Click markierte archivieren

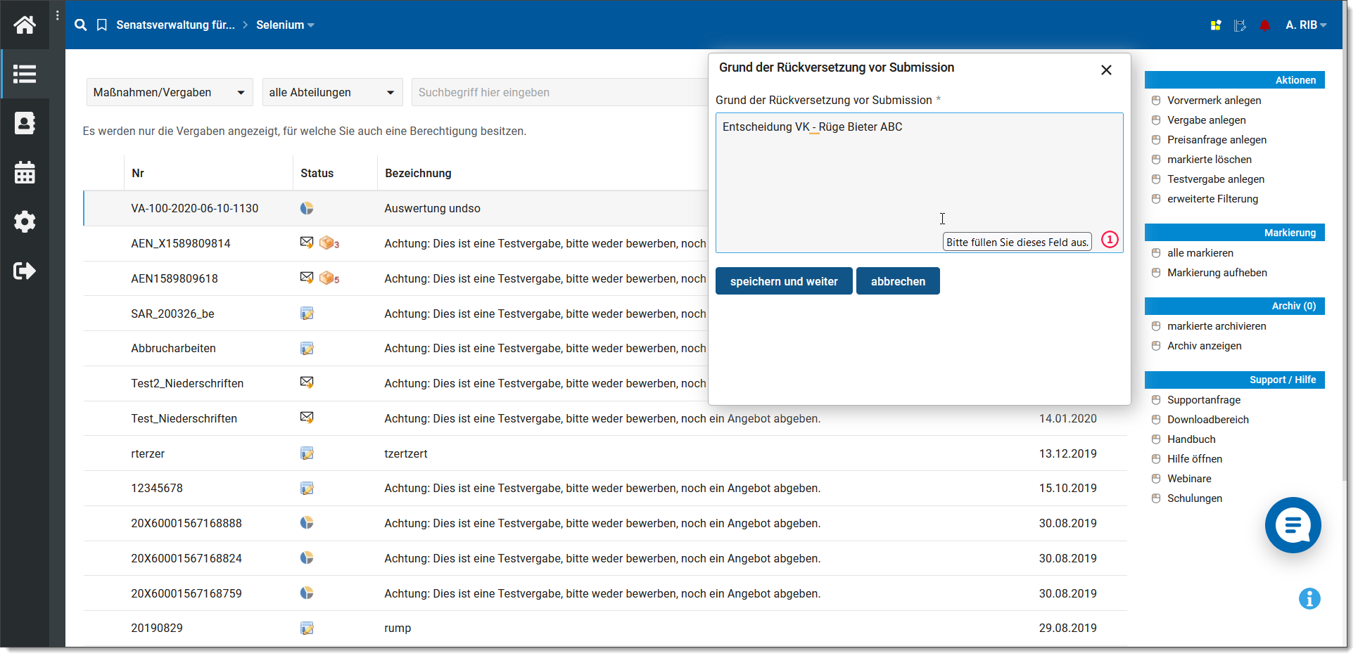(x=1217, y=326)
